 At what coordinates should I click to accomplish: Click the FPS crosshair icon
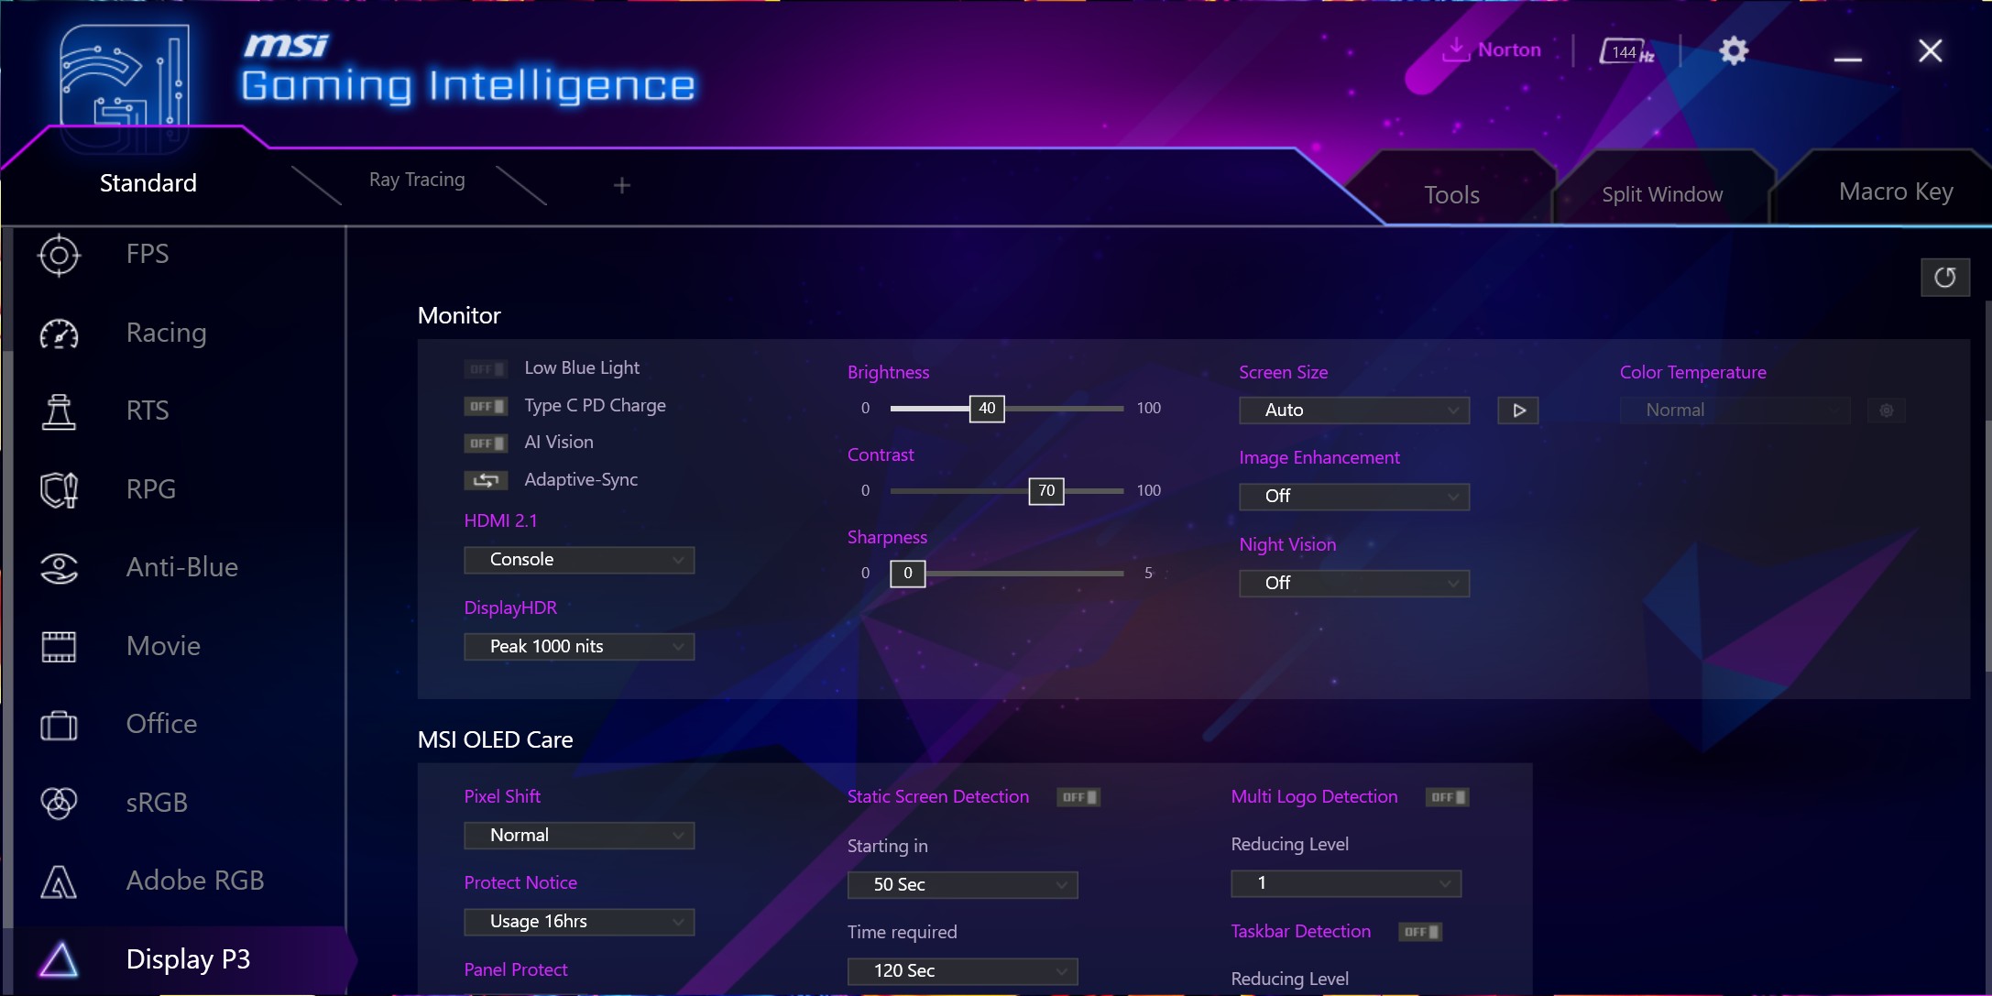point(59,255)
